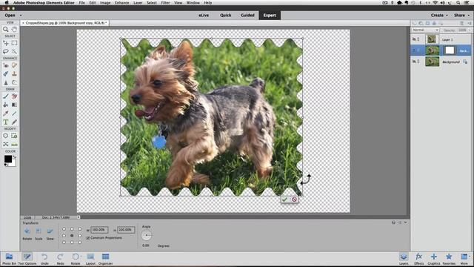The image size is (474, 267).
Task: Open the Enhance menu
Action: point(121,3)
